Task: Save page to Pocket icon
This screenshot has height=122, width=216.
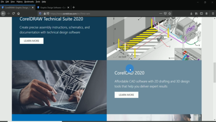Action: 165,14
